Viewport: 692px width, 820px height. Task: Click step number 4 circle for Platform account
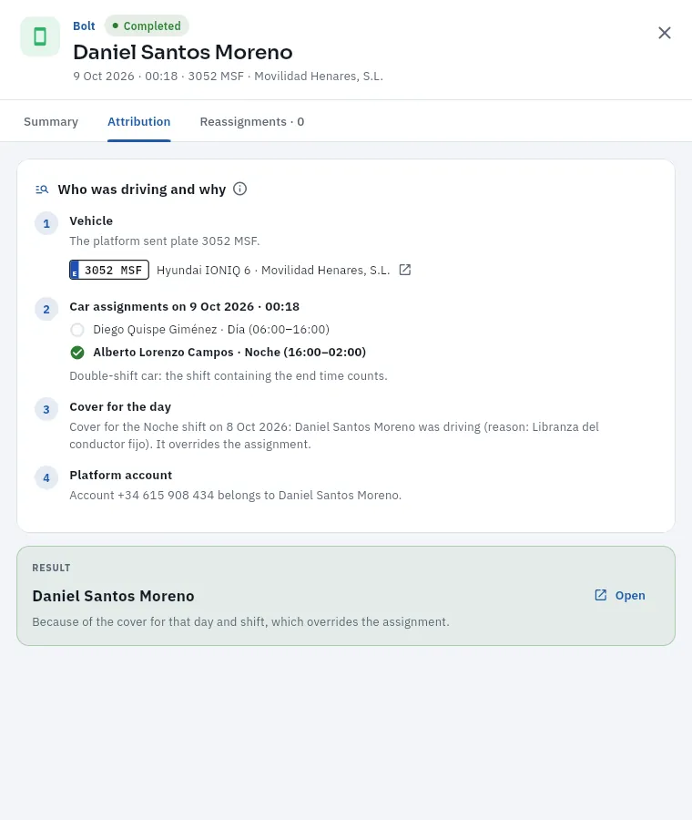pos(46,478)
